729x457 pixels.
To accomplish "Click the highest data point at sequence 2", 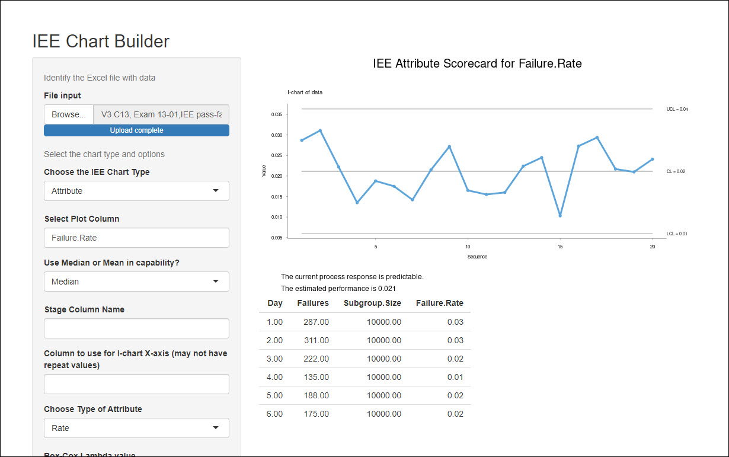I will click(320, 130).
